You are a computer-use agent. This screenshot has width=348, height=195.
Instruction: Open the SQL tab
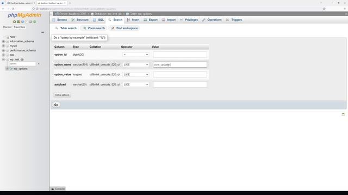pyautogui.click(x=98, y=20)
